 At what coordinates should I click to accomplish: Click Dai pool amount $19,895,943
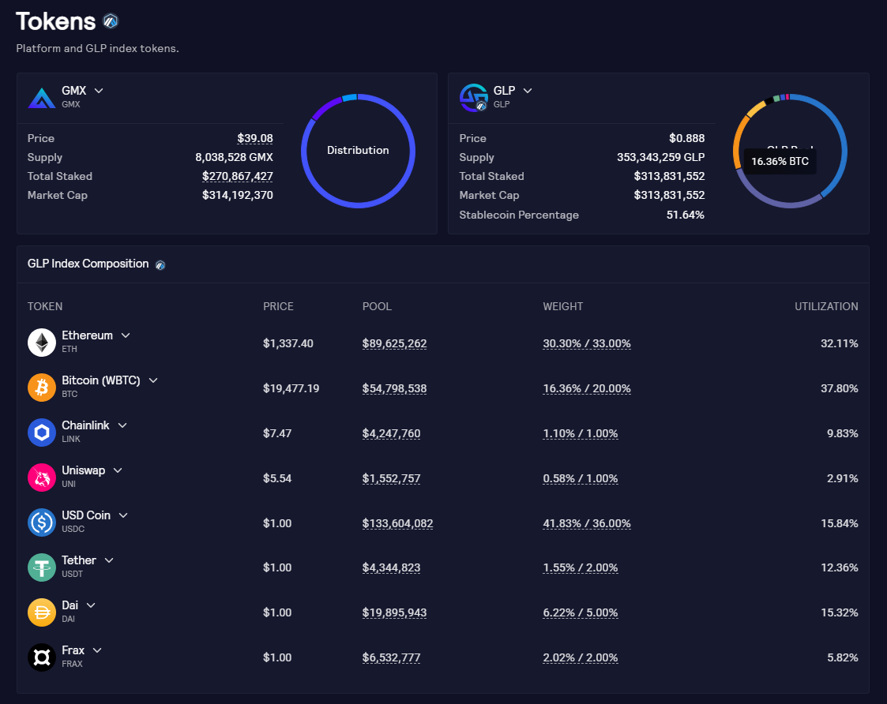394,613
